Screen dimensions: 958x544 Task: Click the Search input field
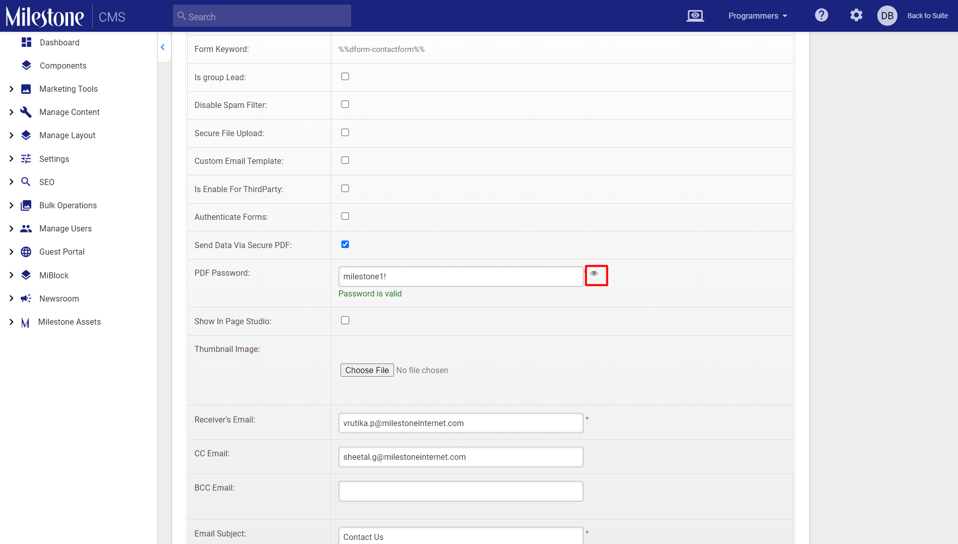(x=262, y=16)
